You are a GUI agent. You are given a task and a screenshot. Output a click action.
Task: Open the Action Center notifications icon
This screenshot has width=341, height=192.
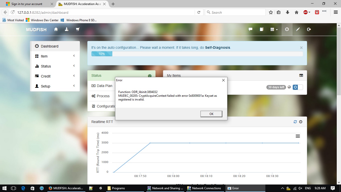point(333,188)
